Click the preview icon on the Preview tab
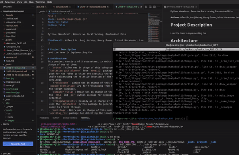 coord(165,7)
